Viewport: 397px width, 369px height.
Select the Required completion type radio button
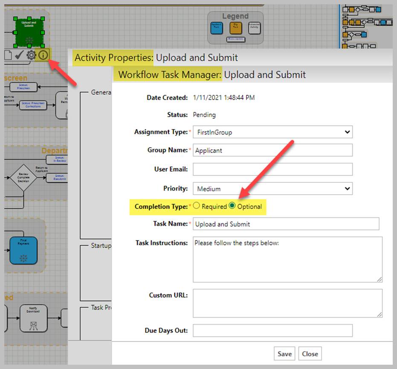[197, 206]
